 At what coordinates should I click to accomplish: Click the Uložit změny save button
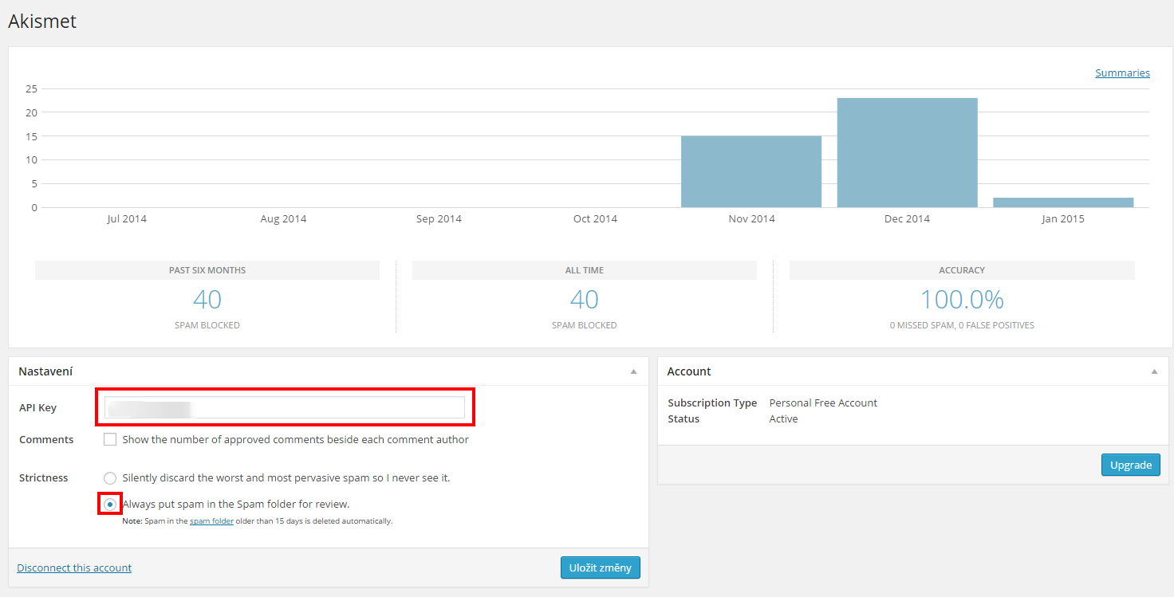(601, 568)
